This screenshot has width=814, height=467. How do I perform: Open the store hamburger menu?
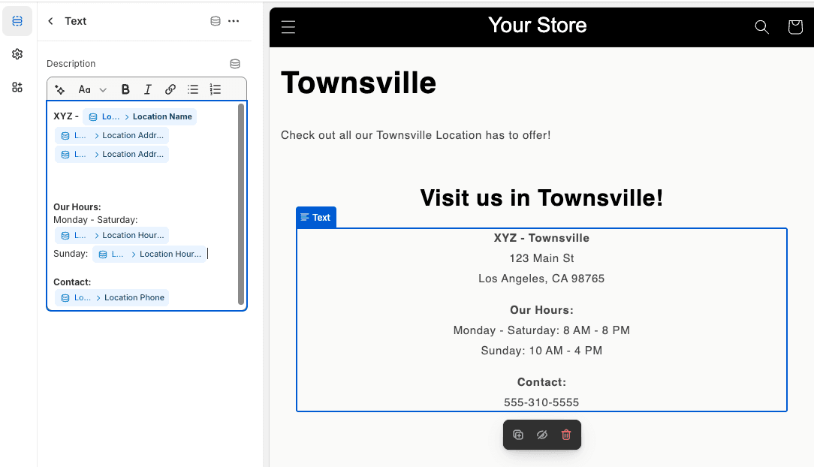pyautogui.click(x=288, y=28)
